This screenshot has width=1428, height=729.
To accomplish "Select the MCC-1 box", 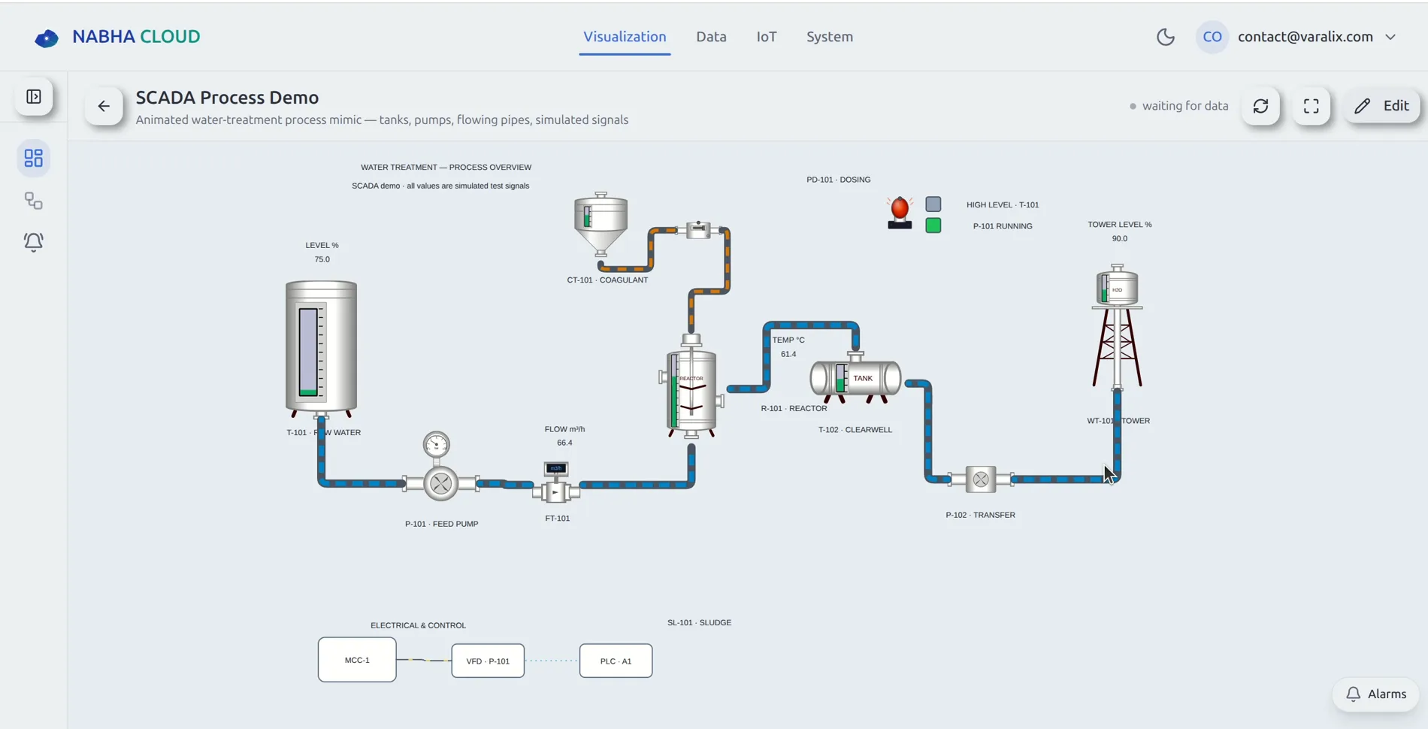I will click(x=357, y=660).
